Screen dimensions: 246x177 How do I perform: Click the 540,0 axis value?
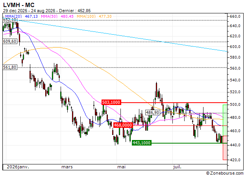pos(235,80)
